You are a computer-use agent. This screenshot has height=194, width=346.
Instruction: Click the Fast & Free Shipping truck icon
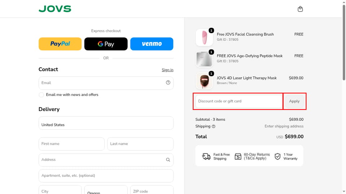pos(206,156)
